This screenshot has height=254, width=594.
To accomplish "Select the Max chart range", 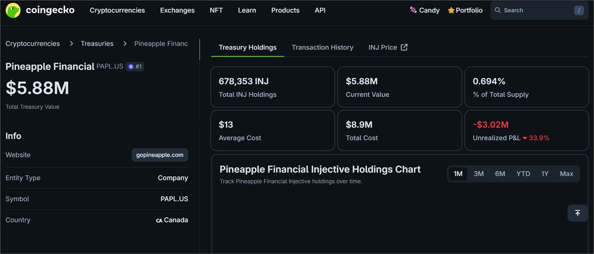I will 566,173.
